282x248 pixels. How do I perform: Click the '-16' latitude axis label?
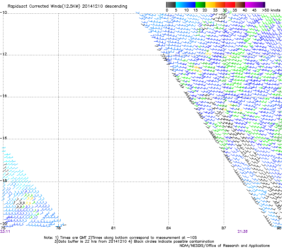click(x=3, y=138)
